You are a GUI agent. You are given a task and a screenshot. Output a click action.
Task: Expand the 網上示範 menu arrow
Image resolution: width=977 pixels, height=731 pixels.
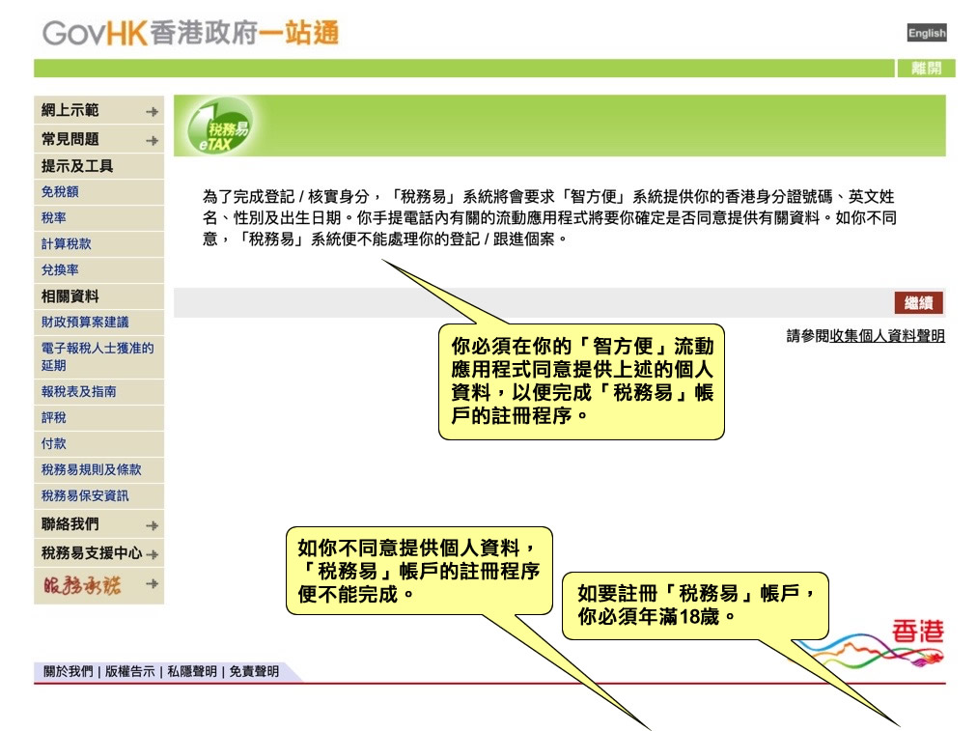152,112
